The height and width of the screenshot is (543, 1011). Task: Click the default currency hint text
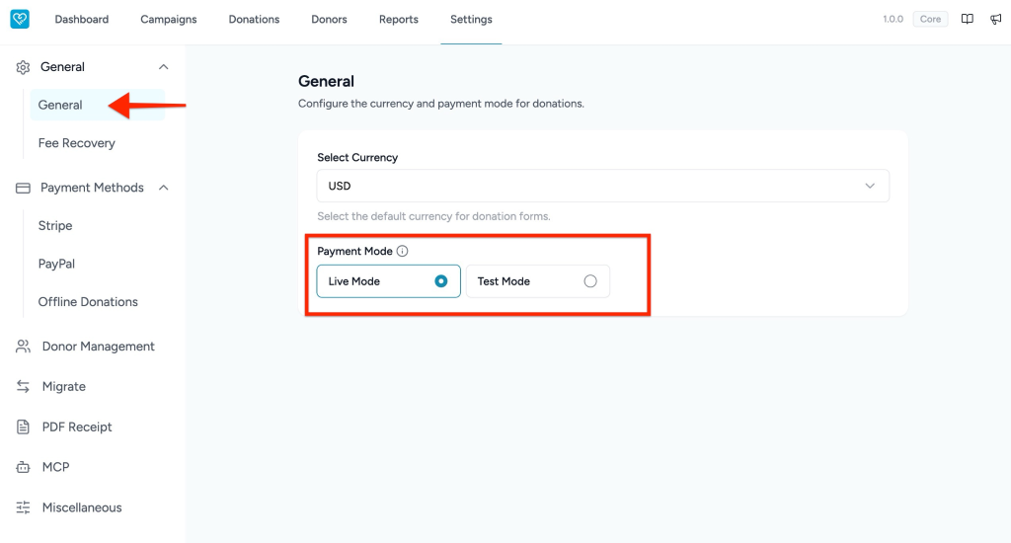[434, 216]
